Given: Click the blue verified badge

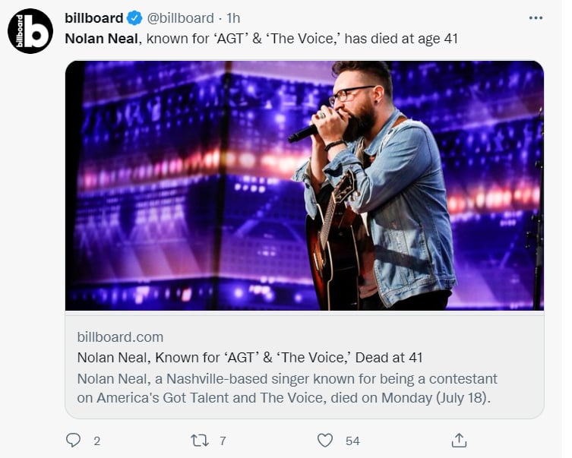Looking at the screenshot, I should click(x=134, y=18).
